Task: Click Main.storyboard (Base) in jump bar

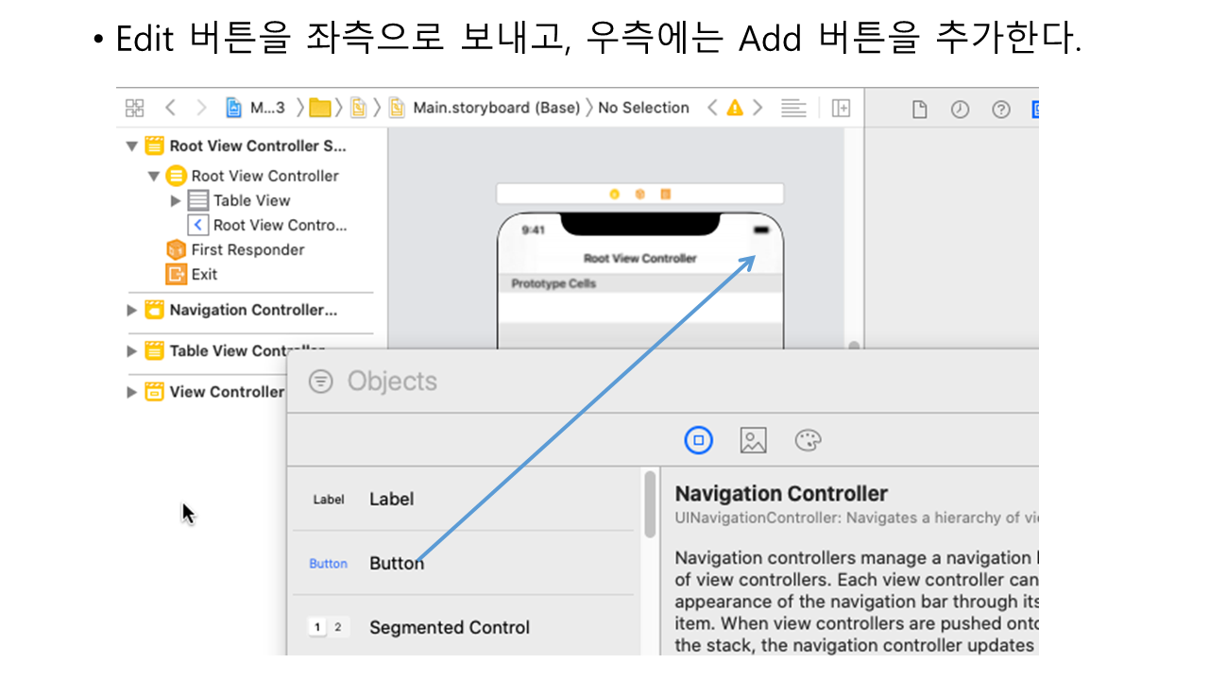Action: (x=496, y=108)
